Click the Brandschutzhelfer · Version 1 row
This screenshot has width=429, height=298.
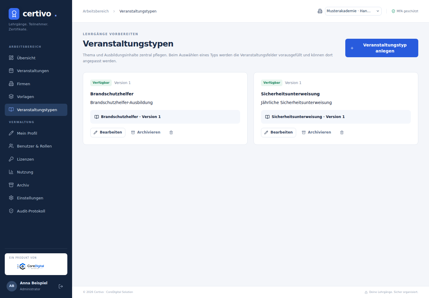click(x=165, y=117)
